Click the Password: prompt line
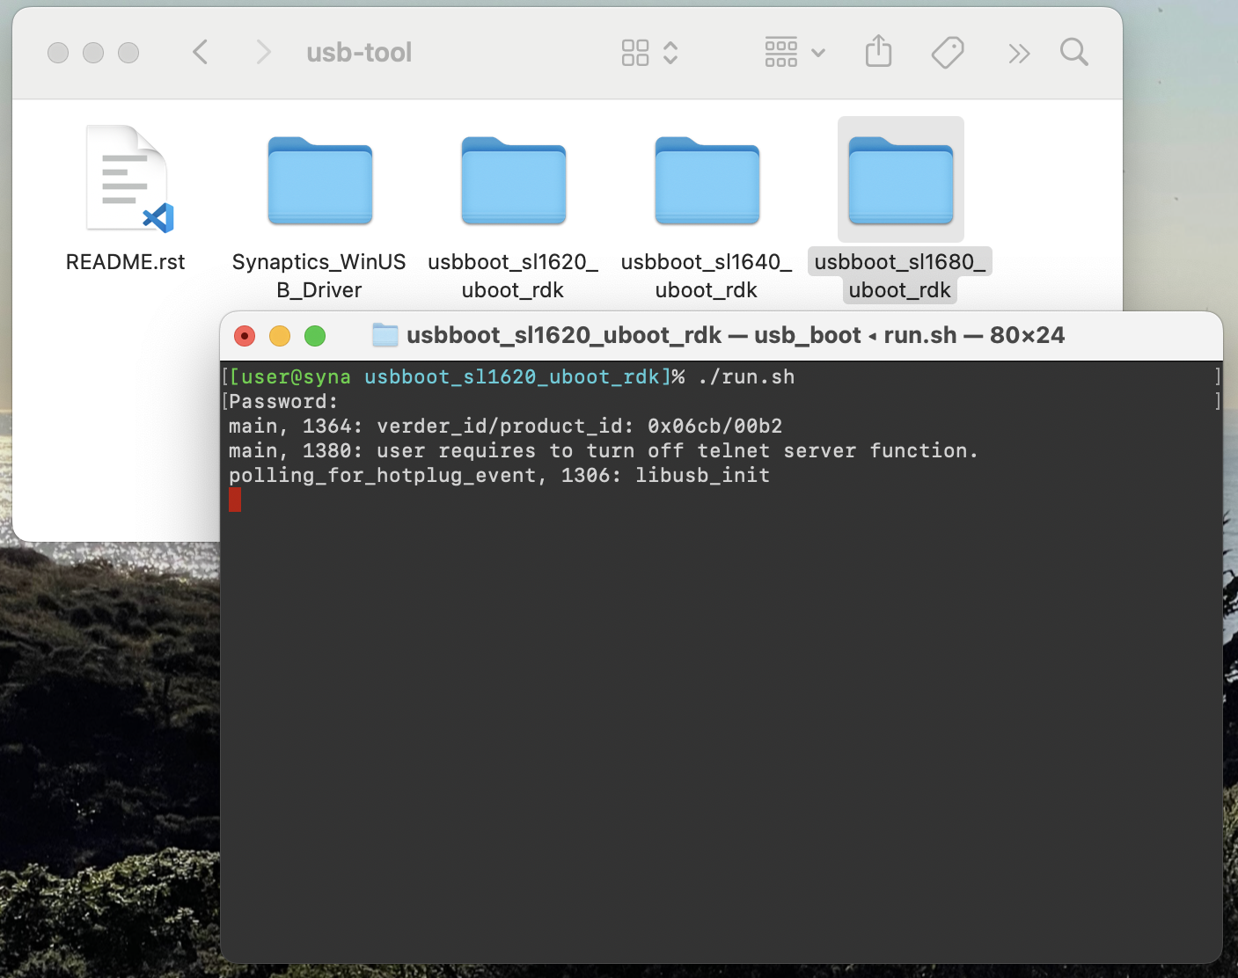This screenshot has height=978, width=1238. pos(283,401)
